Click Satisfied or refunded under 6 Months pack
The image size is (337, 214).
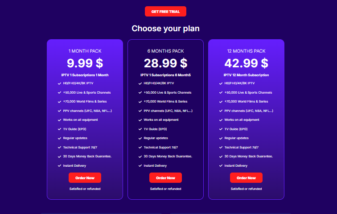pyautogui.click(x=165, y=189)
